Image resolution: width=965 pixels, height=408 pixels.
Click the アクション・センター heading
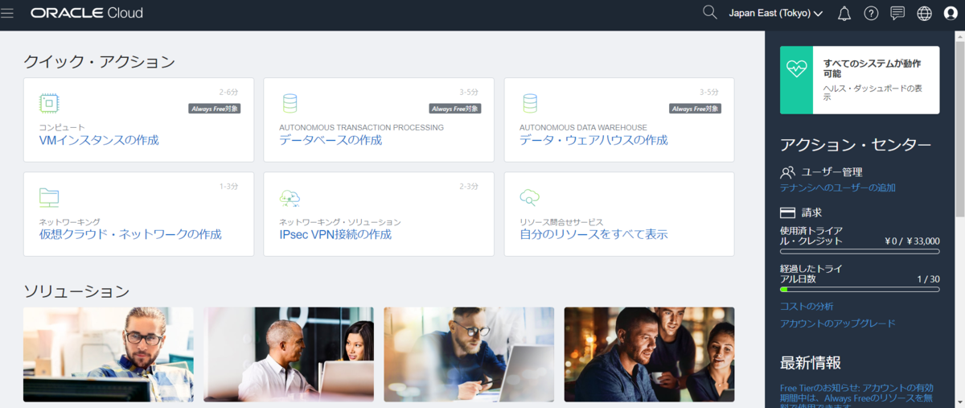(x=856, y=145)
